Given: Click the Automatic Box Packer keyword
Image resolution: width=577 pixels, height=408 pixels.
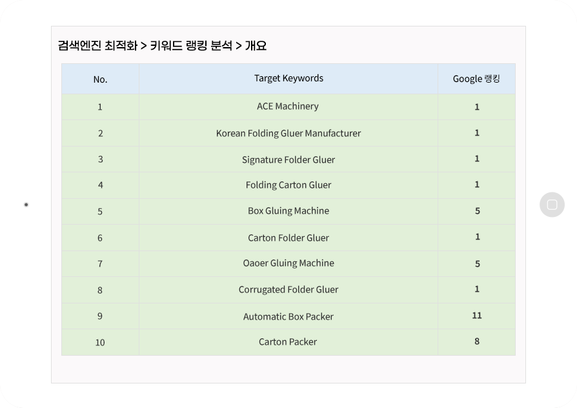Looking at the screenshot, I should pyautogui.click(x=288, y=317).
